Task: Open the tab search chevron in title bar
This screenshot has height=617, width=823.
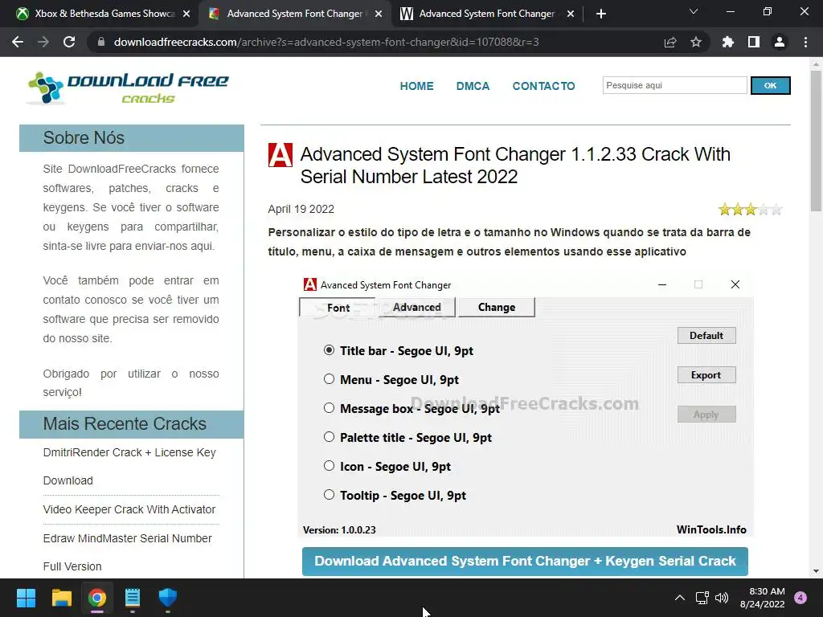Action: pyautogui.click(x=694, y=11)
